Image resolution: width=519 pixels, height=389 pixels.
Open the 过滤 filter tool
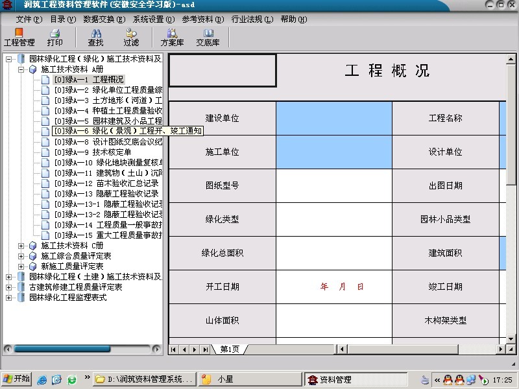pos(131,38)
